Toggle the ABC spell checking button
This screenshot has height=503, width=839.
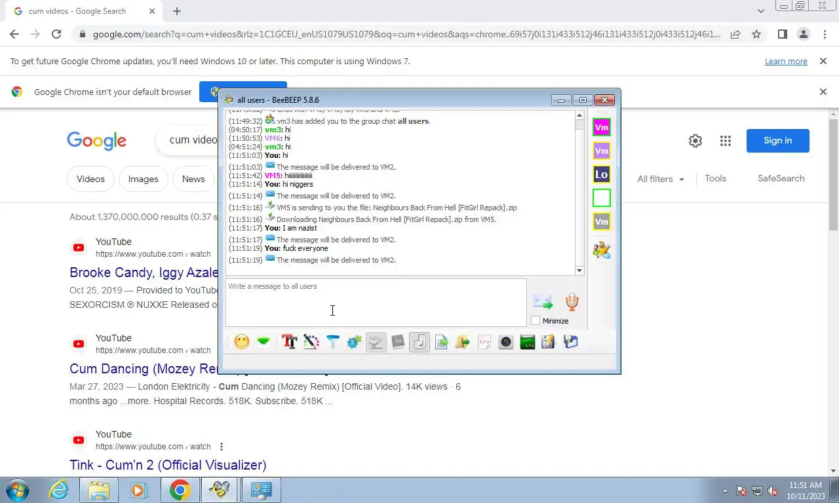tap(376, 342)
